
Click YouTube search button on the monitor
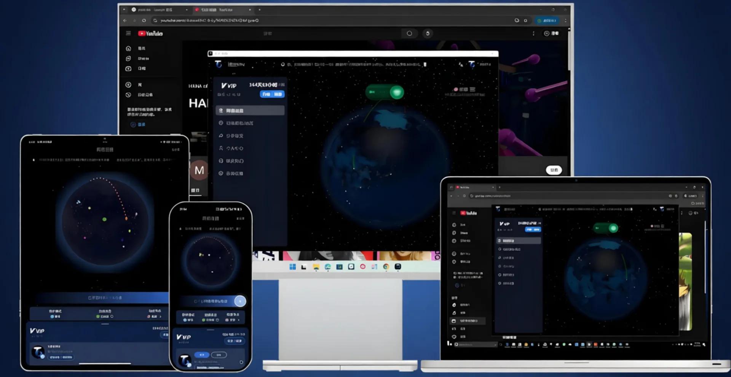tap(409, 33)
